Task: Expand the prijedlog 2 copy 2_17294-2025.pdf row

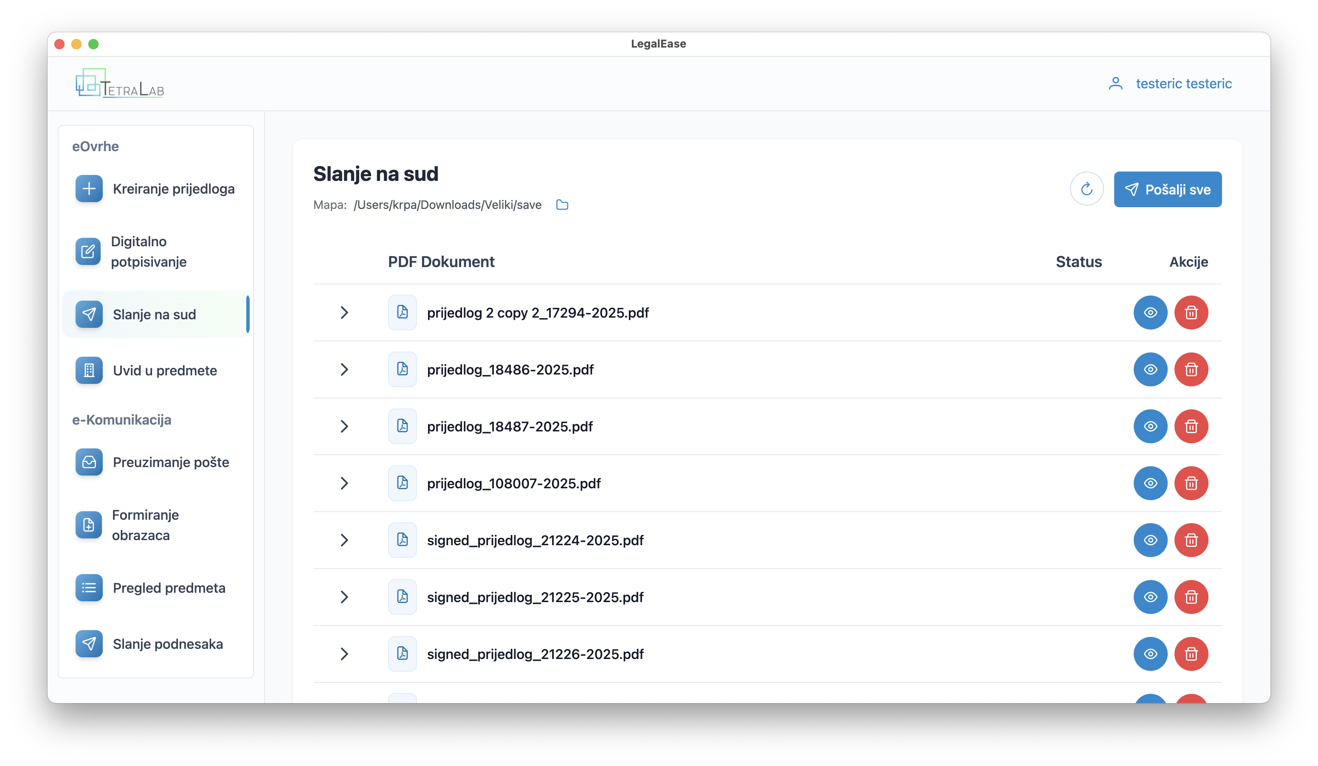Action: (x=344, y=313)
